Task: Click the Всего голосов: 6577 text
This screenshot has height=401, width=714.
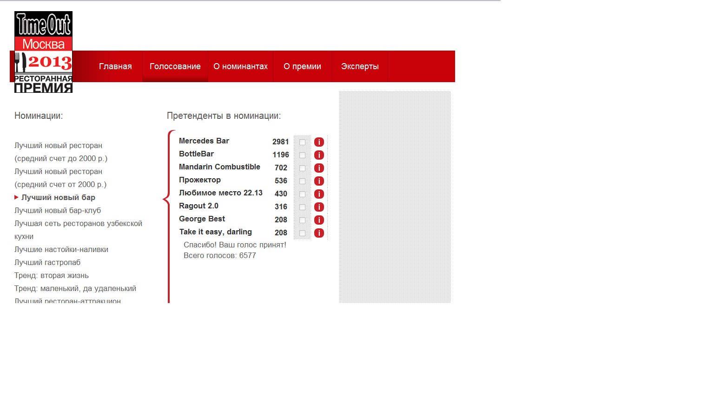Action: (x=220, y=255)
